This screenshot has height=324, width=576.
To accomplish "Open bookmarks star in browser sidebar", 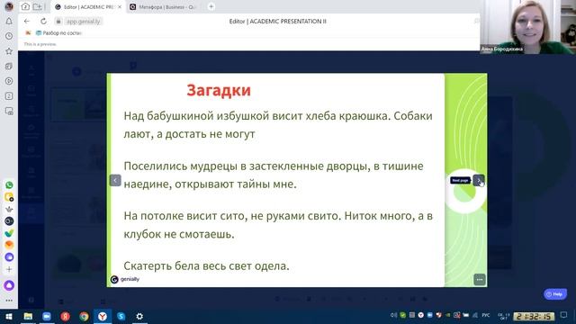I will tap(9, 51).
